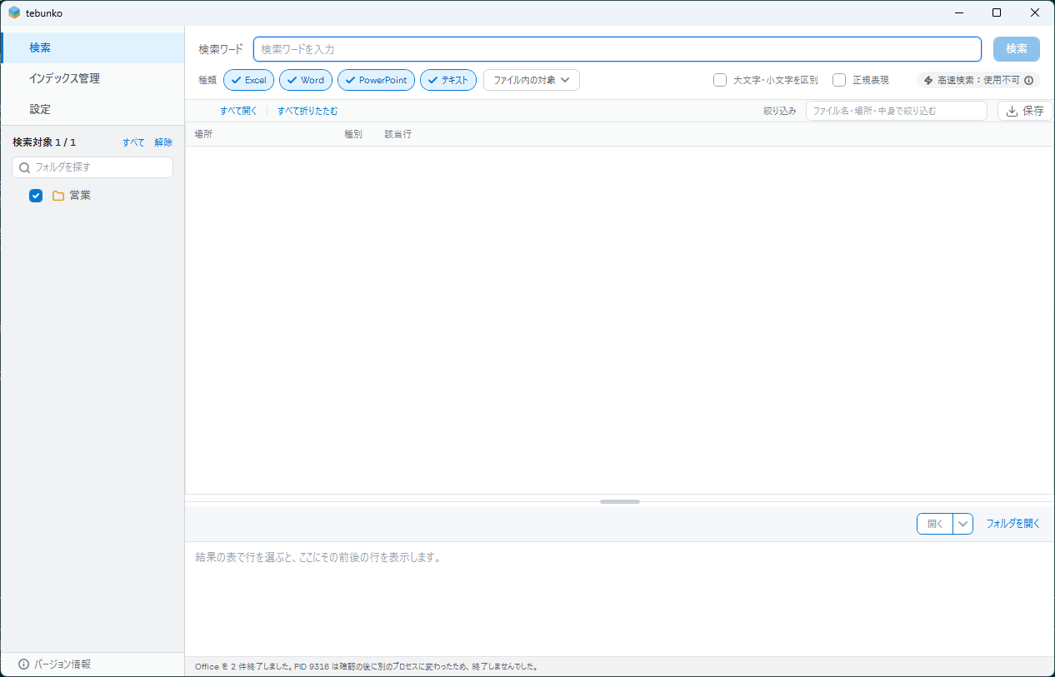Click the lightning bolt icon for 高速検索
The width and height of the screenshot is (1055, 677).
click(928, 81)
